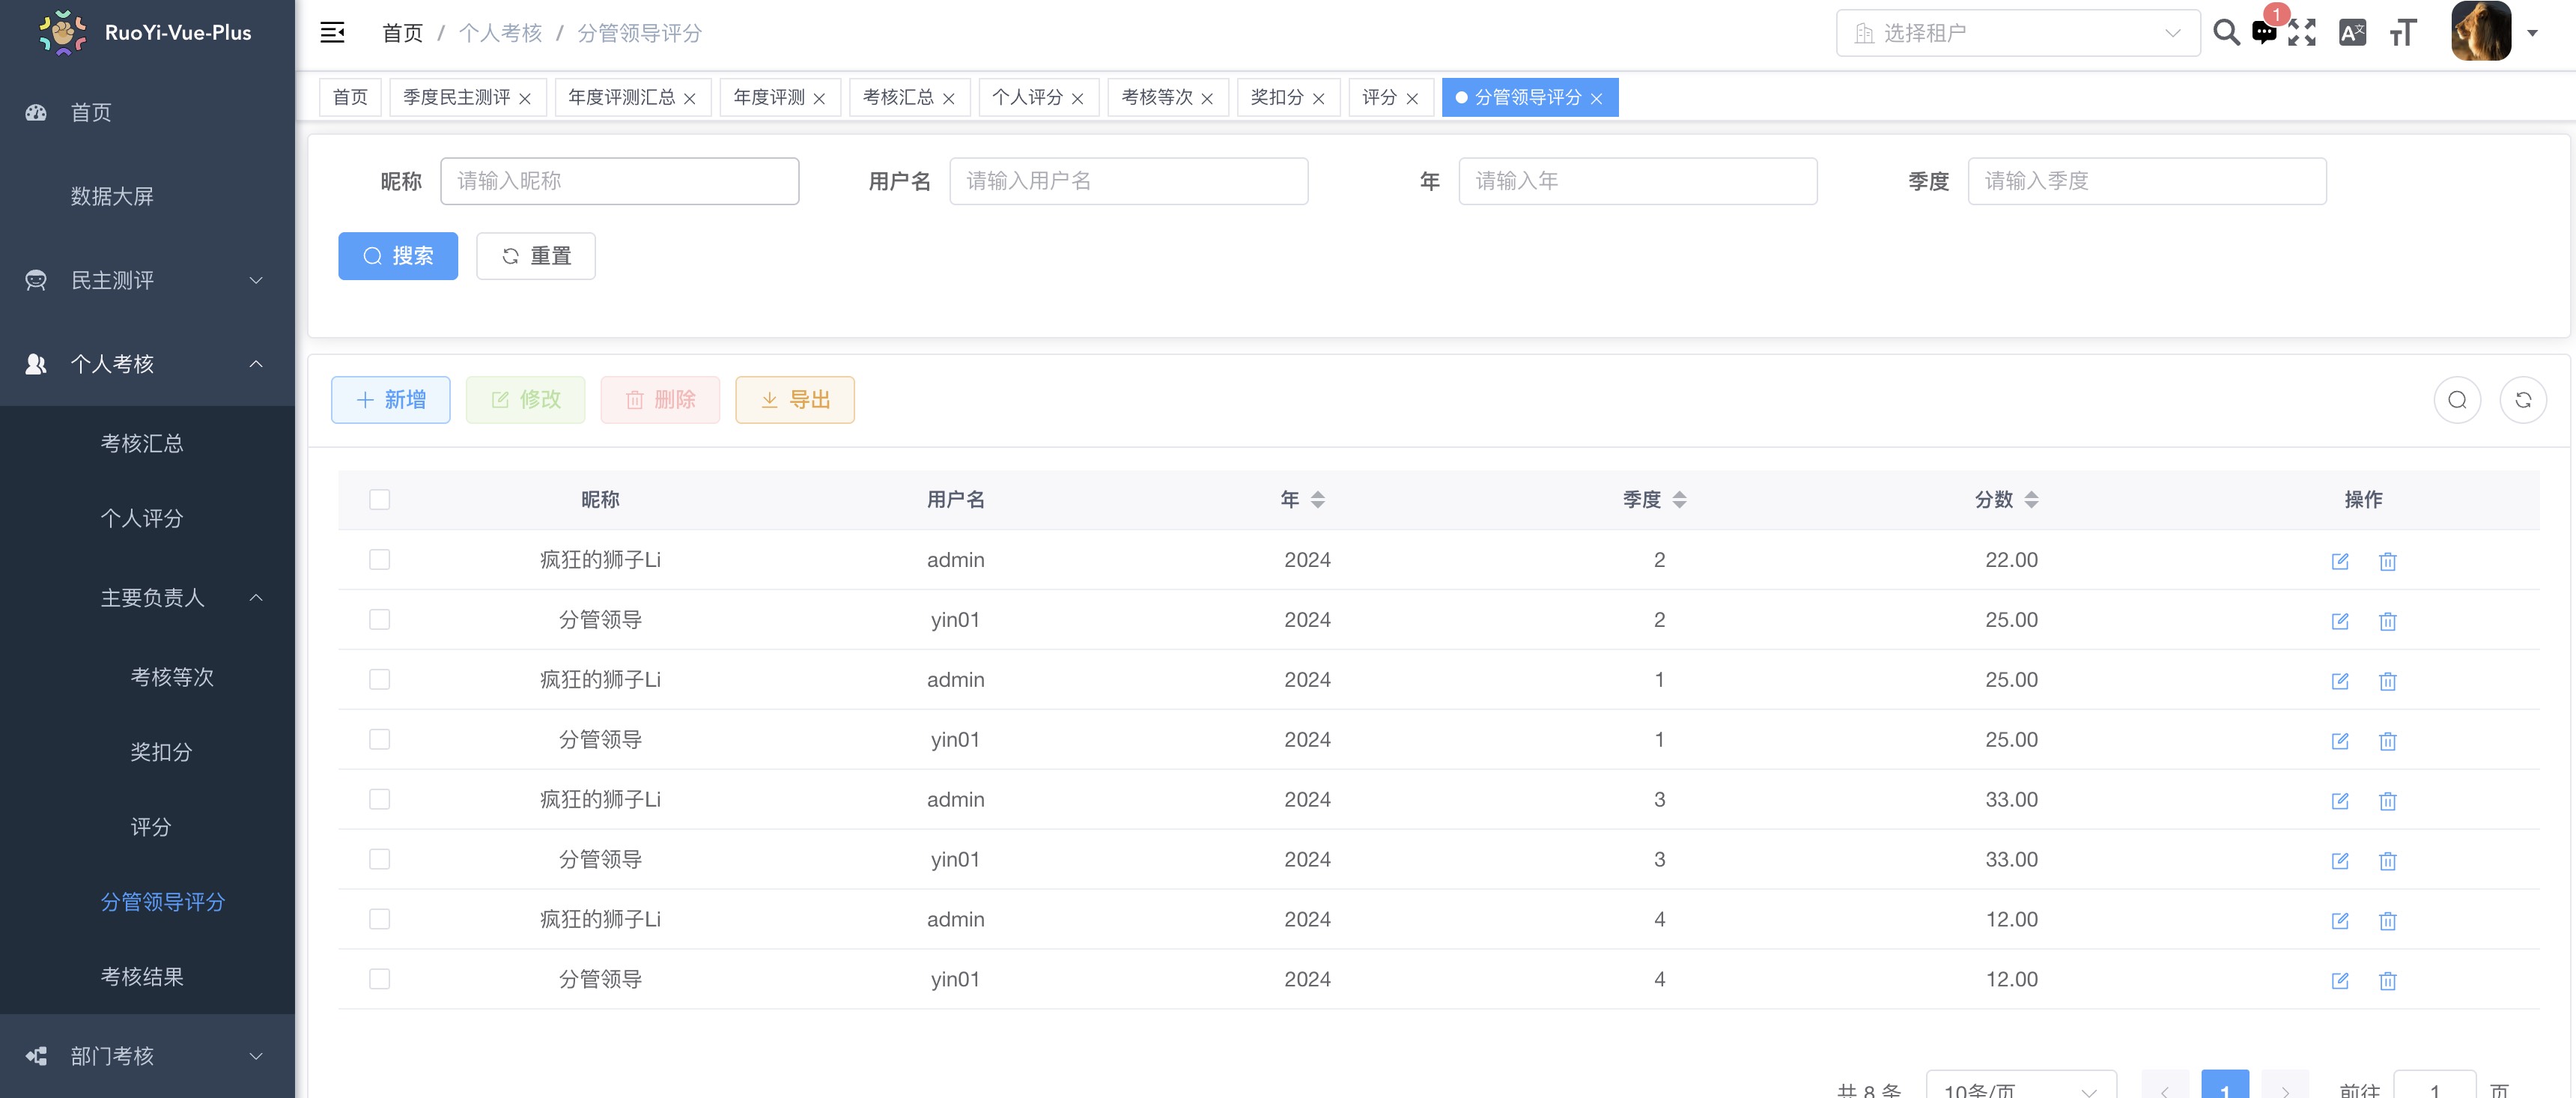Open the header search magnifier icon
The width and height of the screenshot is (2576, 1098).
[2226, 33]
